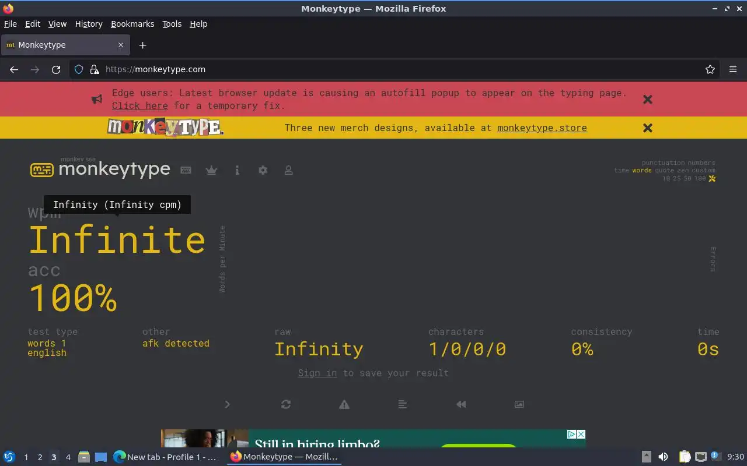Click the 'afk detected' text
This screenshot has height=466, width=747.
tap(176, 343)
